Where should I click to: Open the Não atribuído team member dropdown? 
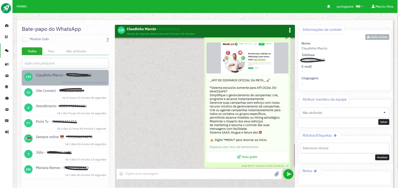pos(344,113)
